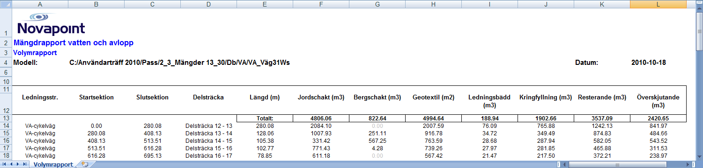Insert a new worksheet with the tab icon
This screenshot has width=703, height=168.
[x=85, y=164]
